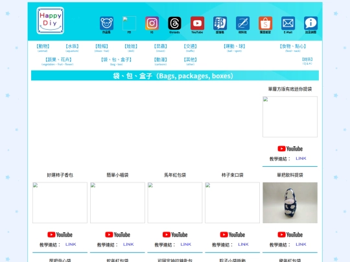Click the title text 柿子束口袋
The height and width of the screenshot is (262, 350).
click(x=233, y=175)
